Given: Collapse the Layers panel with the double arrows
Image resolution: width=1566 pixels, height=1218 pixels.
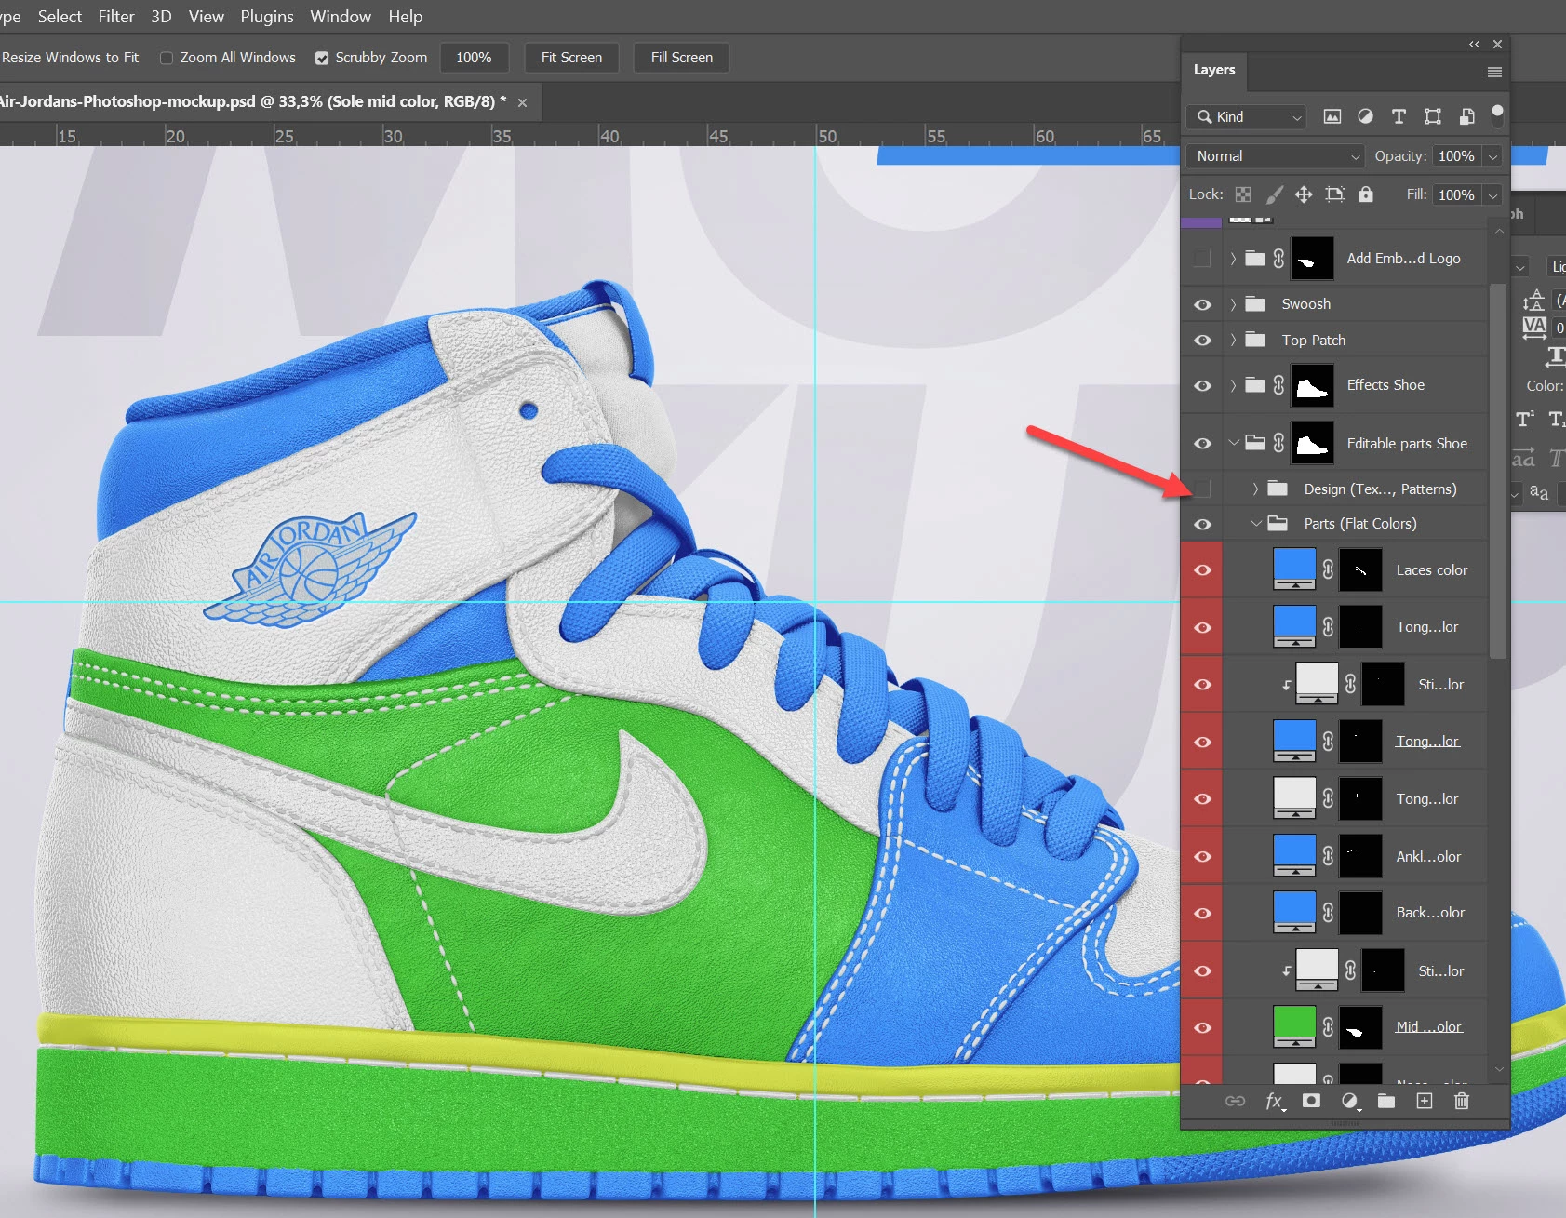Looking at the screenshot, I should [1474, 45].
